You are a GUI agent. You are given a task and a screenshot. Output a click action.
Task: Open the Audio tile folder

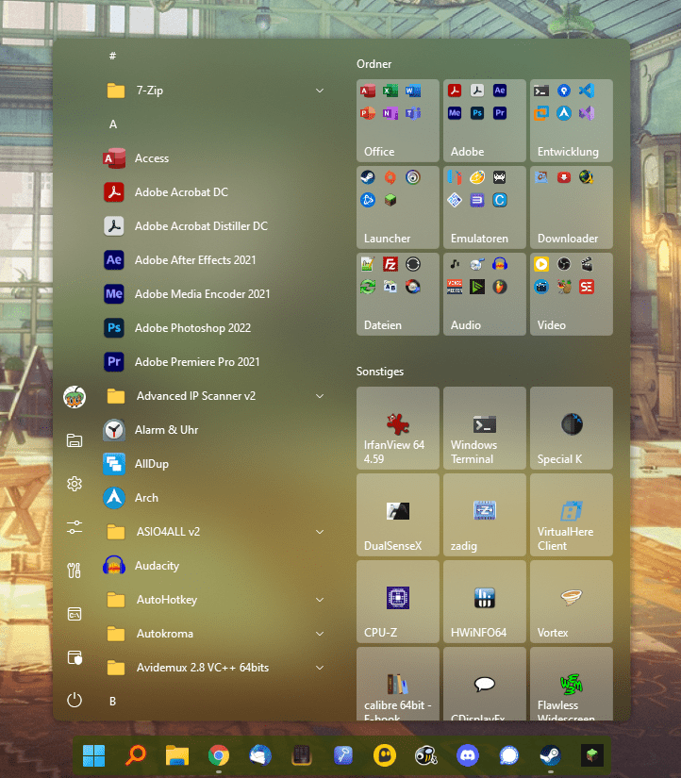click(x=485, y=294)
